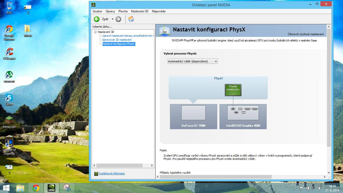Open Systémové informace link

(x=111, y=173)
